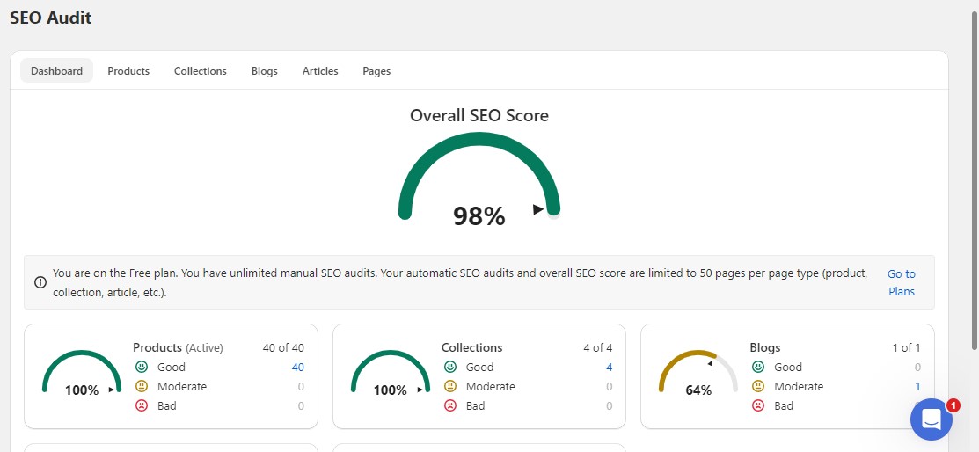Click the Bad sad-face icon in Blogs card
979x452 pixels.
point(758,405)
